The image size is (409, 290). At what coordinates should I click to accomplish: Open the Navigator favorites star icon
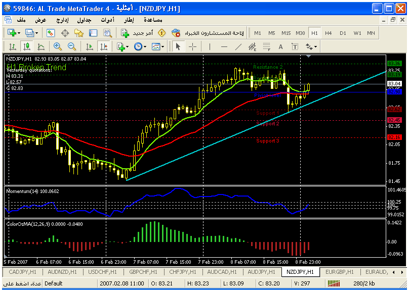click(x=78, y=33)
